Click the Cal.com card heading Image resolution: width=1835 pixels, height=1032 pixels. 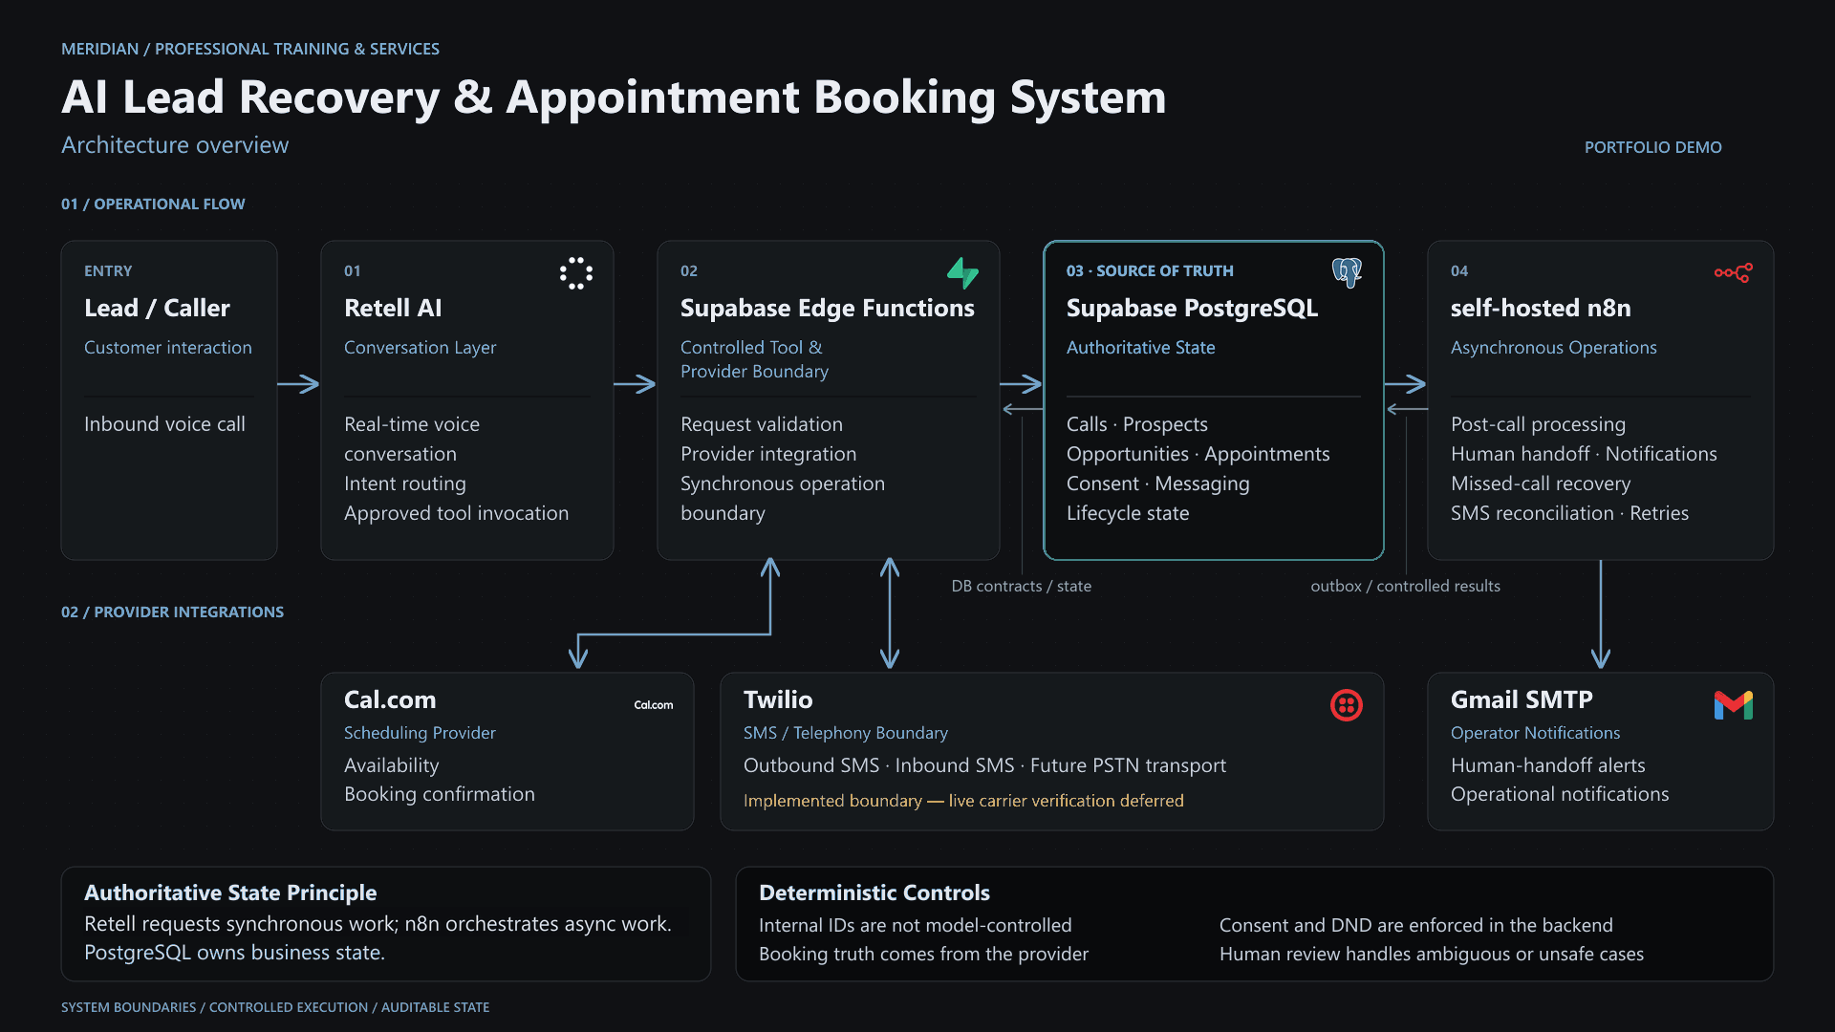pyautogui.click(x=390, y=699)
